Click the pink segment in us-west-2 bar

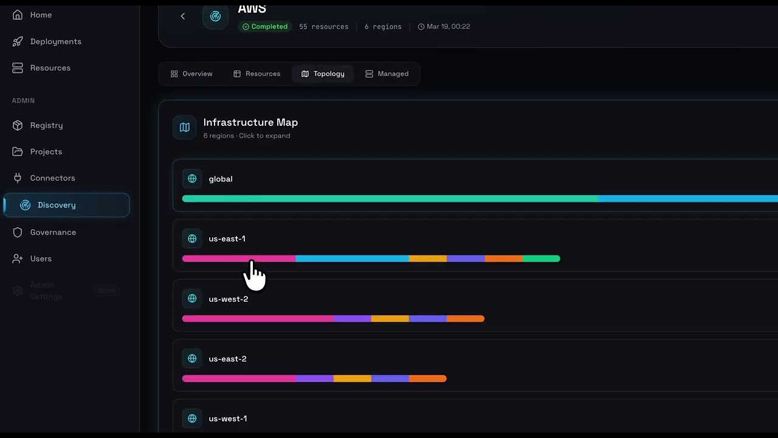[257, 319]
